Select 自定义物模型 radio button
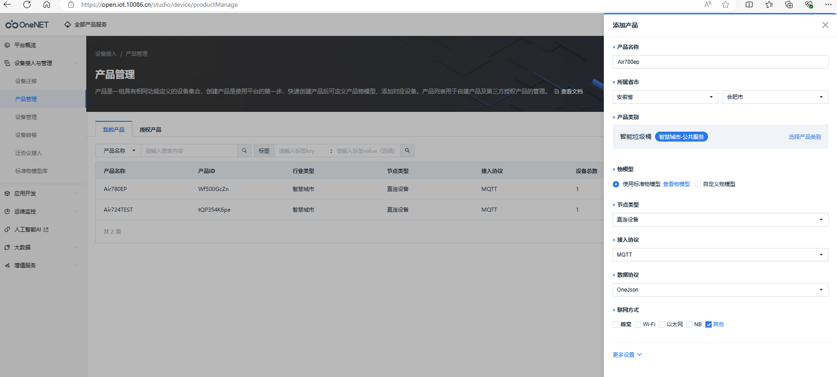Viewport: 837px width, 377px height. click(x=698, y=184)
